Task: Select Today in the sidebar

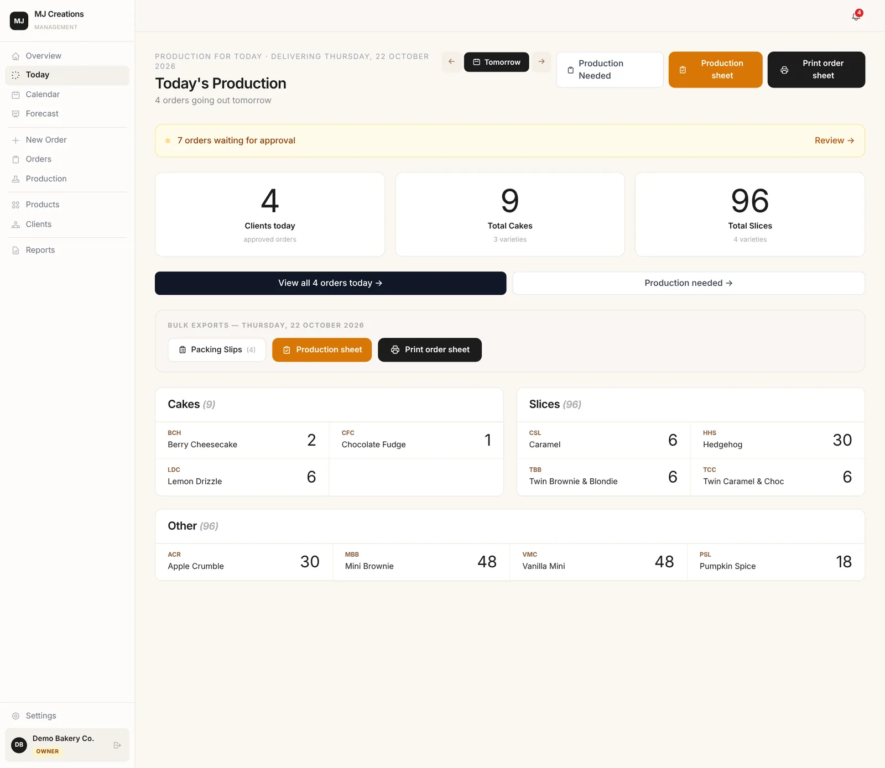Action: [67, 75]
